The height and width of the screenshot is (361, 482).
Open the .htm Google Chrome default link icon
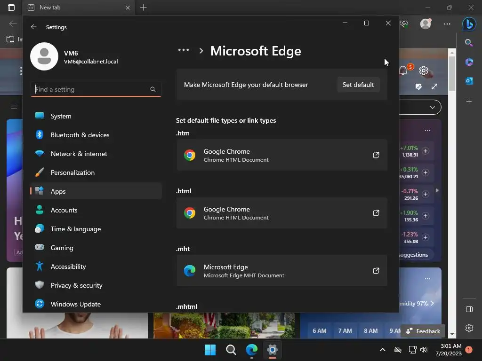tap(376, 155)
